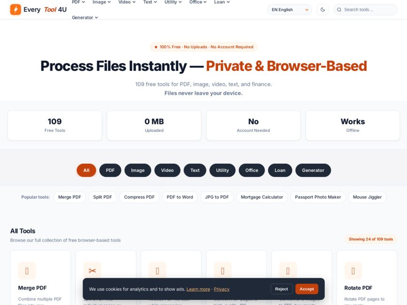This screenshot has height=305, width=407.
Task: Open the Rotate PDF card icon
Action: point(353,271)
